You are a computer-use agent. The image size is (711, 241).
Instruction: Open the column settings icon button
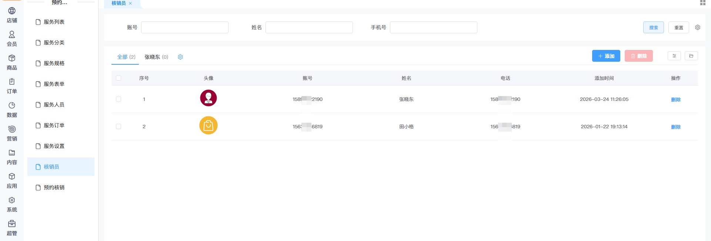pyautogui.click(x=674, y=56)
